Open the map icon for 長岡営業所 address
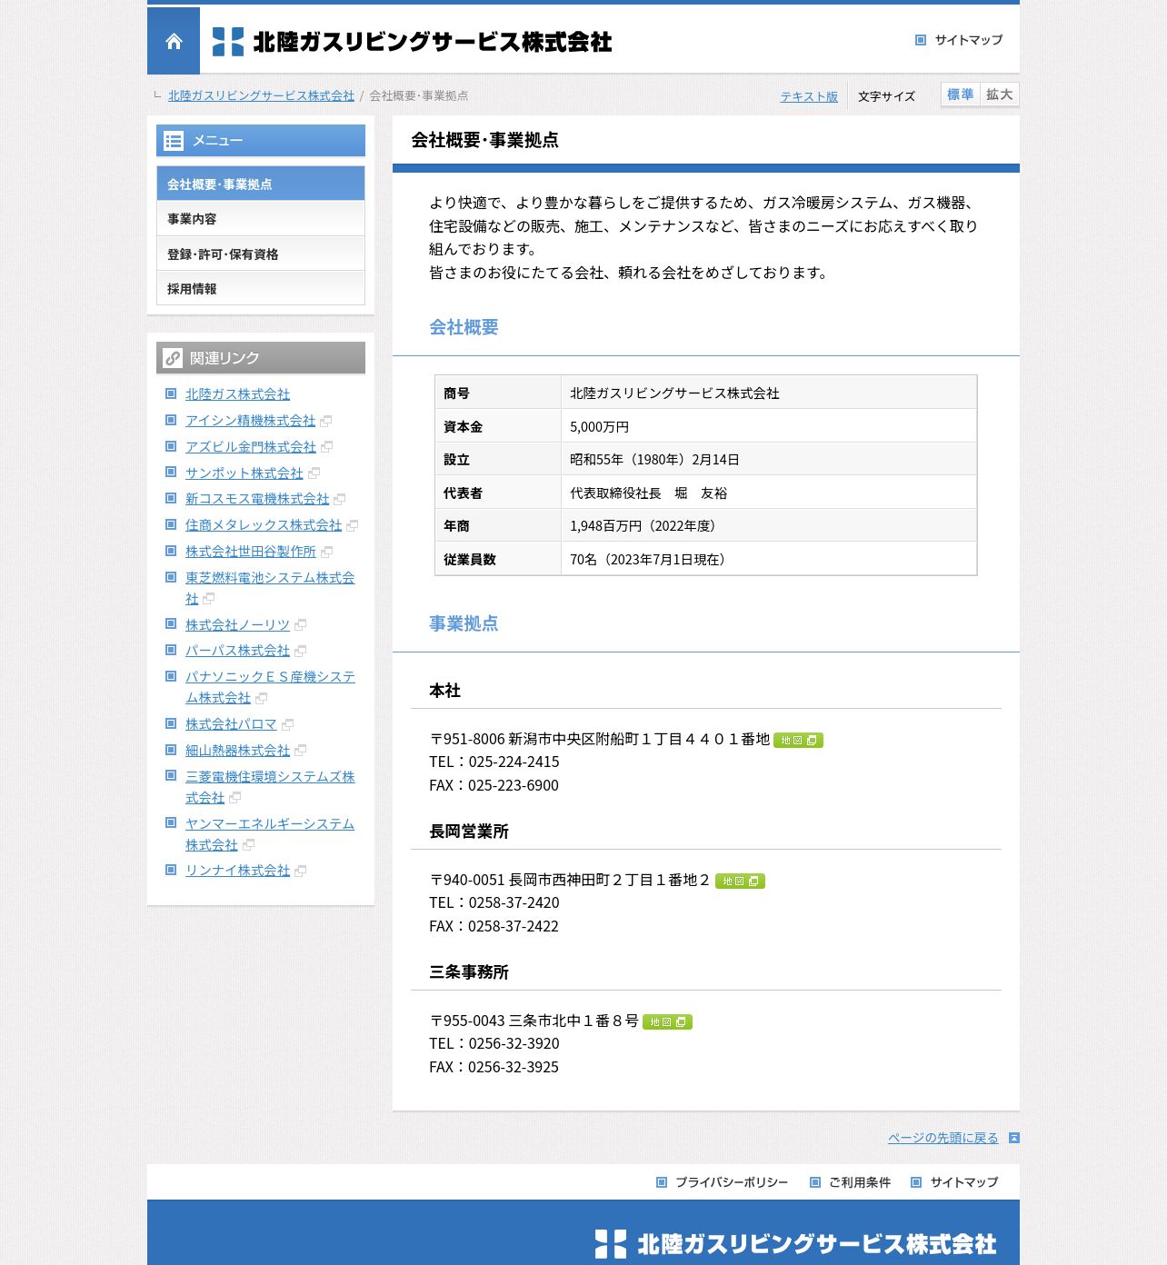Image resolution: width=1167 pixels, height=1265 pixels. (740, 882)
